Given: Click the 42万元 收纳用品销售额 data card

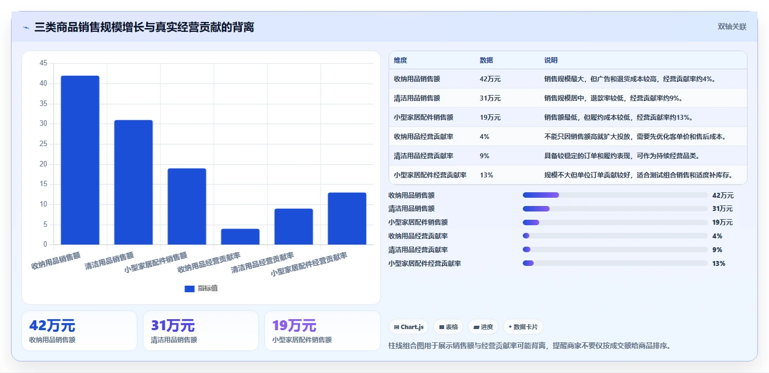Looking at the screenshot, I should [x=79, y=331].
